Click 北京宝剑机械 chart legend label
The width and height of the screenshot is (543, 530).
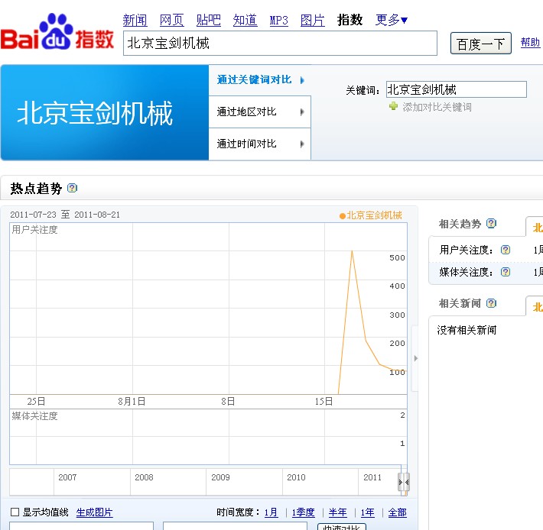point(374,215)
